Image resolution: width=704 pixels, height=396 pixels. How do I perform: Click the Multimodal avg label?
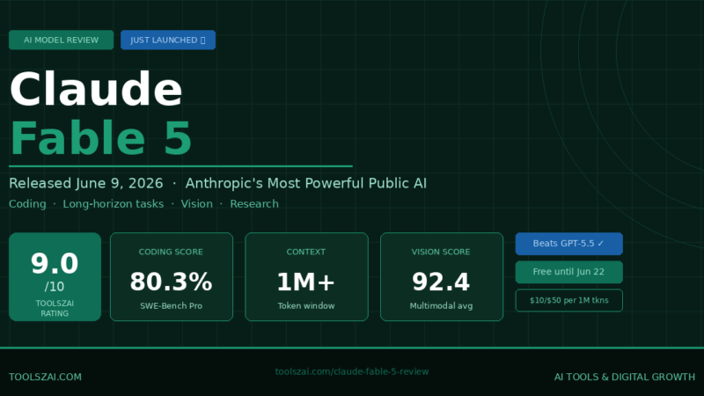click(442, 305)
